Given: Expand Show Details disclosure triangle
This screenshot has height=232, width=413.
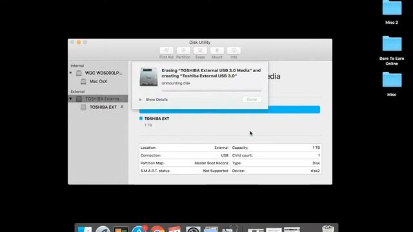Looking at the screenshot, I should (x=141, y=100).
